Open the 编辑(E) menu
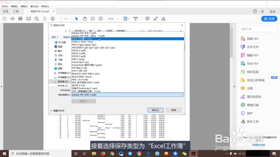This screenshot has width=280, height=157. 15,6
